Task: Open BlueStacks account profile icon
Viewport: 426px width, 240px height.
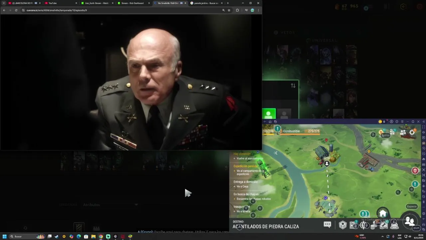Action: click(391, 122)
